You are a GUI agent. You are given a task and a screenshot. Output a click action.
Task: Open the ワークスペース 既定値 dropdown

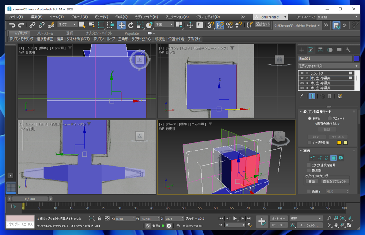point(338,17)
